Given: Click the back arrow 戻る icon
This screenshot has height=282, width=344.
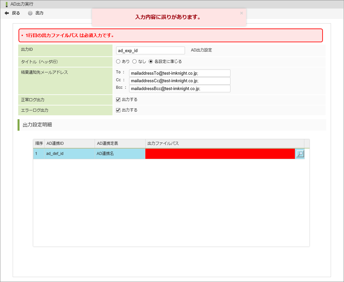Looking at the screenshot, I should tap(7, 13).
